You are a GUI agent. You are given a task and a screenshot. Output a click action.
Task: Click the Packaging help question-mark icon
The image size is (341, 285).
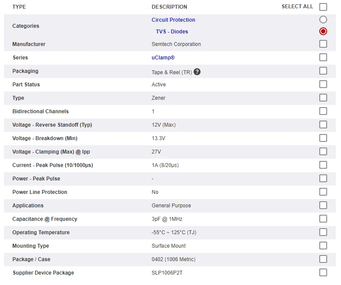[197, 72]
